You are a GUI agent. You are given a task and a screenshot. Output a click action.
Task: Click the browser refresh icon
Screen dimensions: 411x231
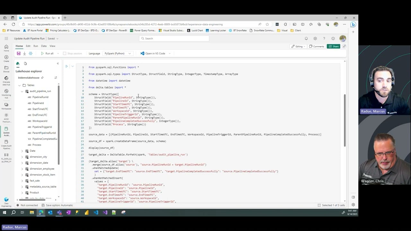tap(13, 24)
